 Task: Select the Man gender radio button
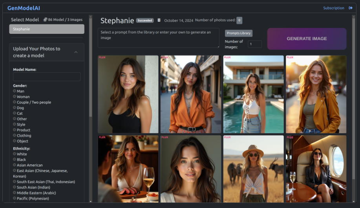pos(15,91)
